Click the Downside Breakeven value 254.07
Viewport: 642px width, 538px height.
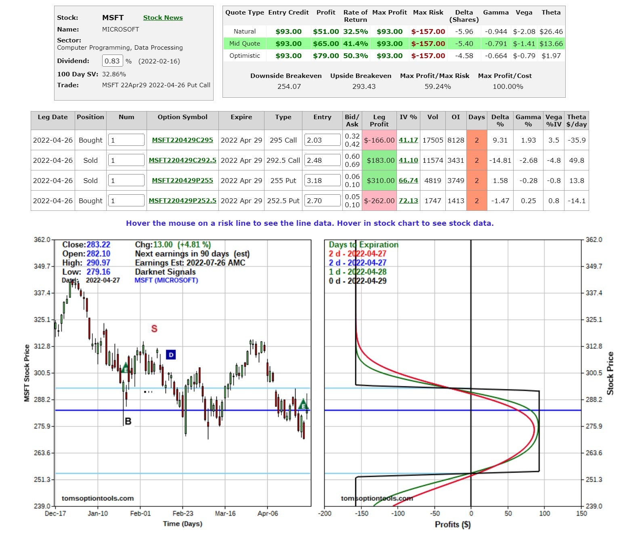coord(289,86)
